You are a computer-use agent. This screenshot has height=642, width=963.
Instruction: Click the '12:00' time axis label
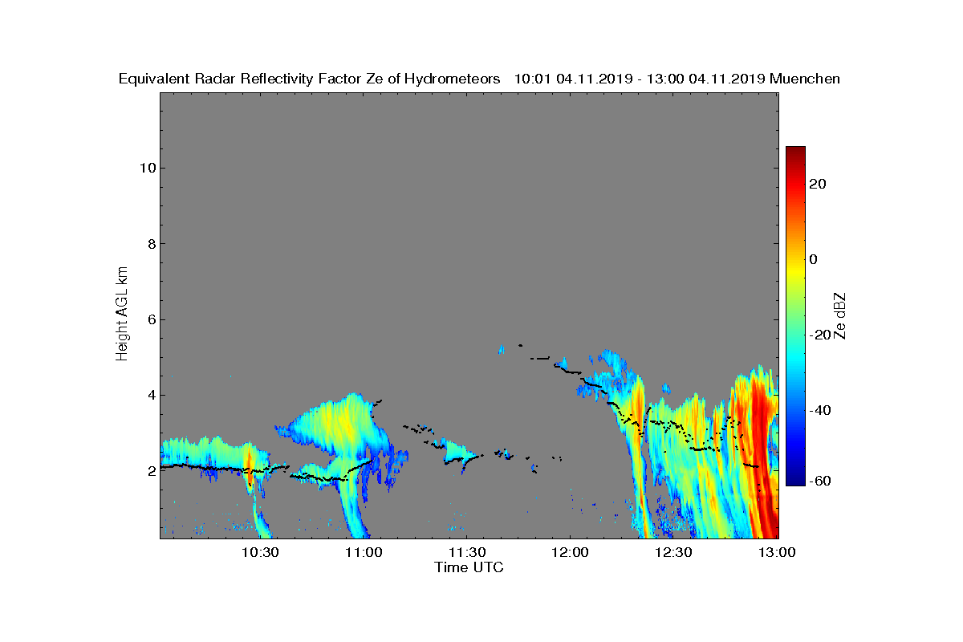(x=571, y=552)
